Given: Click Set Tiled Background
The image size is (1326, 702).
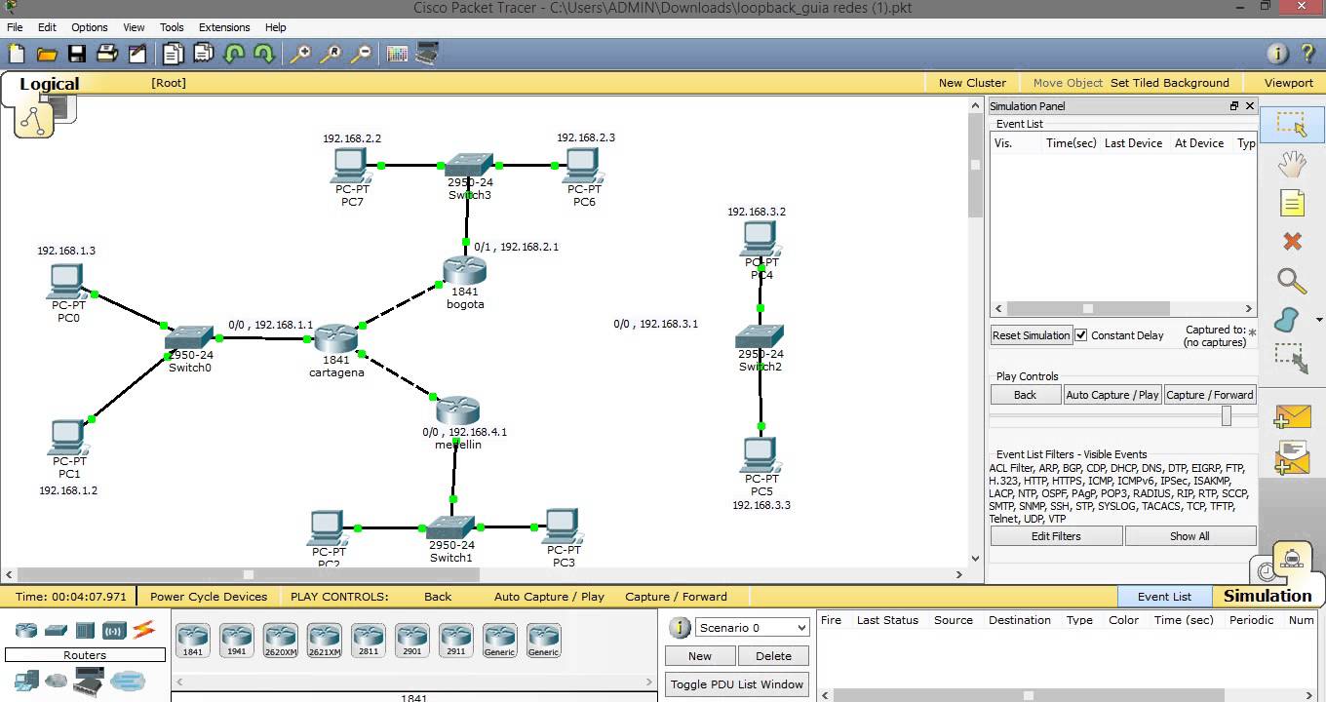Looking at the screenshot, I should point(1170,83).
